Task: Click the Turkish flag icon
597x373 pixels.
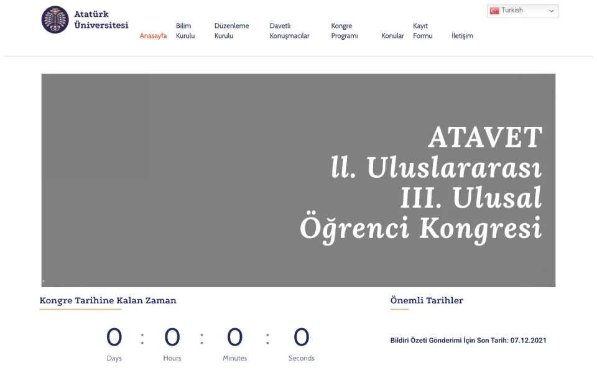Action: coord(494,11)
